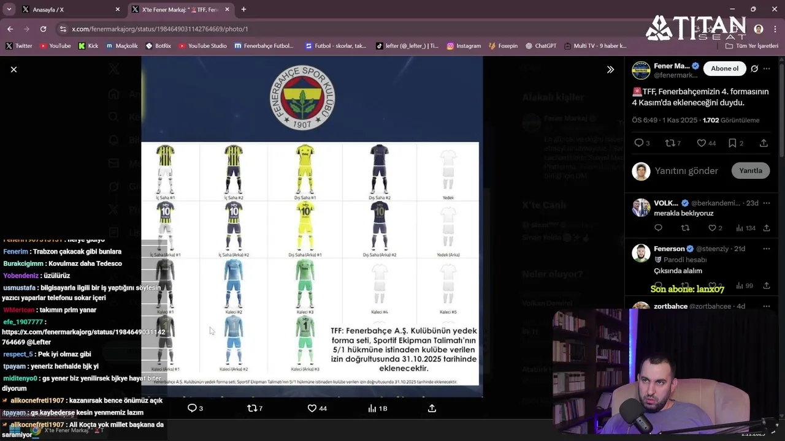The width and height of the screenshot is (785, 441).
Task: Open the Twitter bookmark
Action: point(19,46)
